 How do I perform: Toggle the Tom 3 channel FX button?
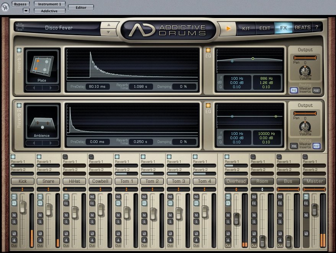170,203
